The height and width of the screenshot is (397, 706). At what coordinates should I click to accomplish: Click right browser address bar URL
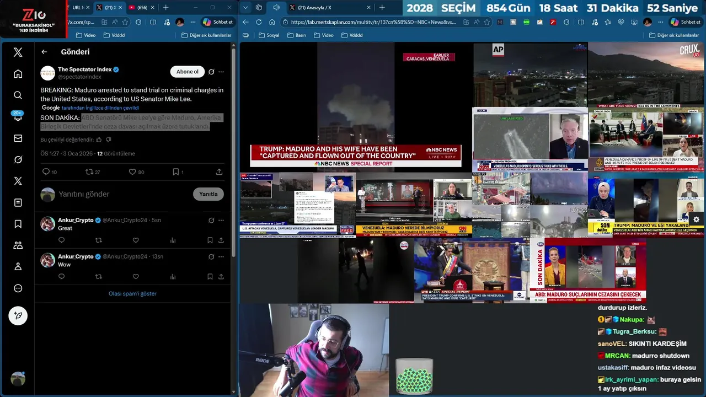pyautogui.click(x=373, y=22)
